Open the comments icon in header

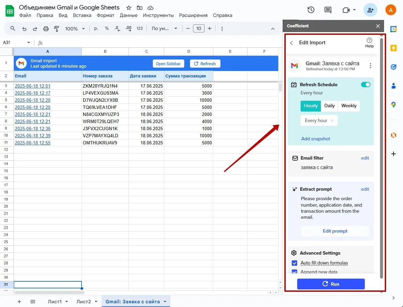point(328,10)
